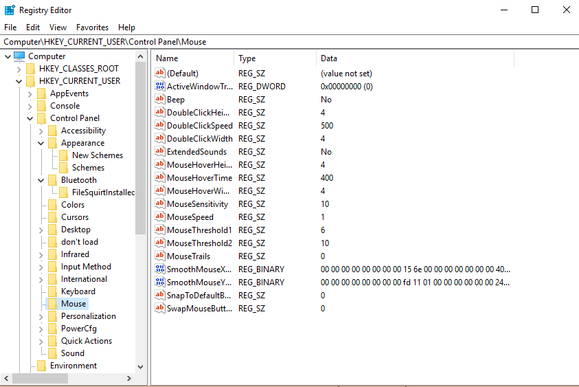
Task: Click the string icon beside SwapMouseButt...
Action: tap(160, 308)
